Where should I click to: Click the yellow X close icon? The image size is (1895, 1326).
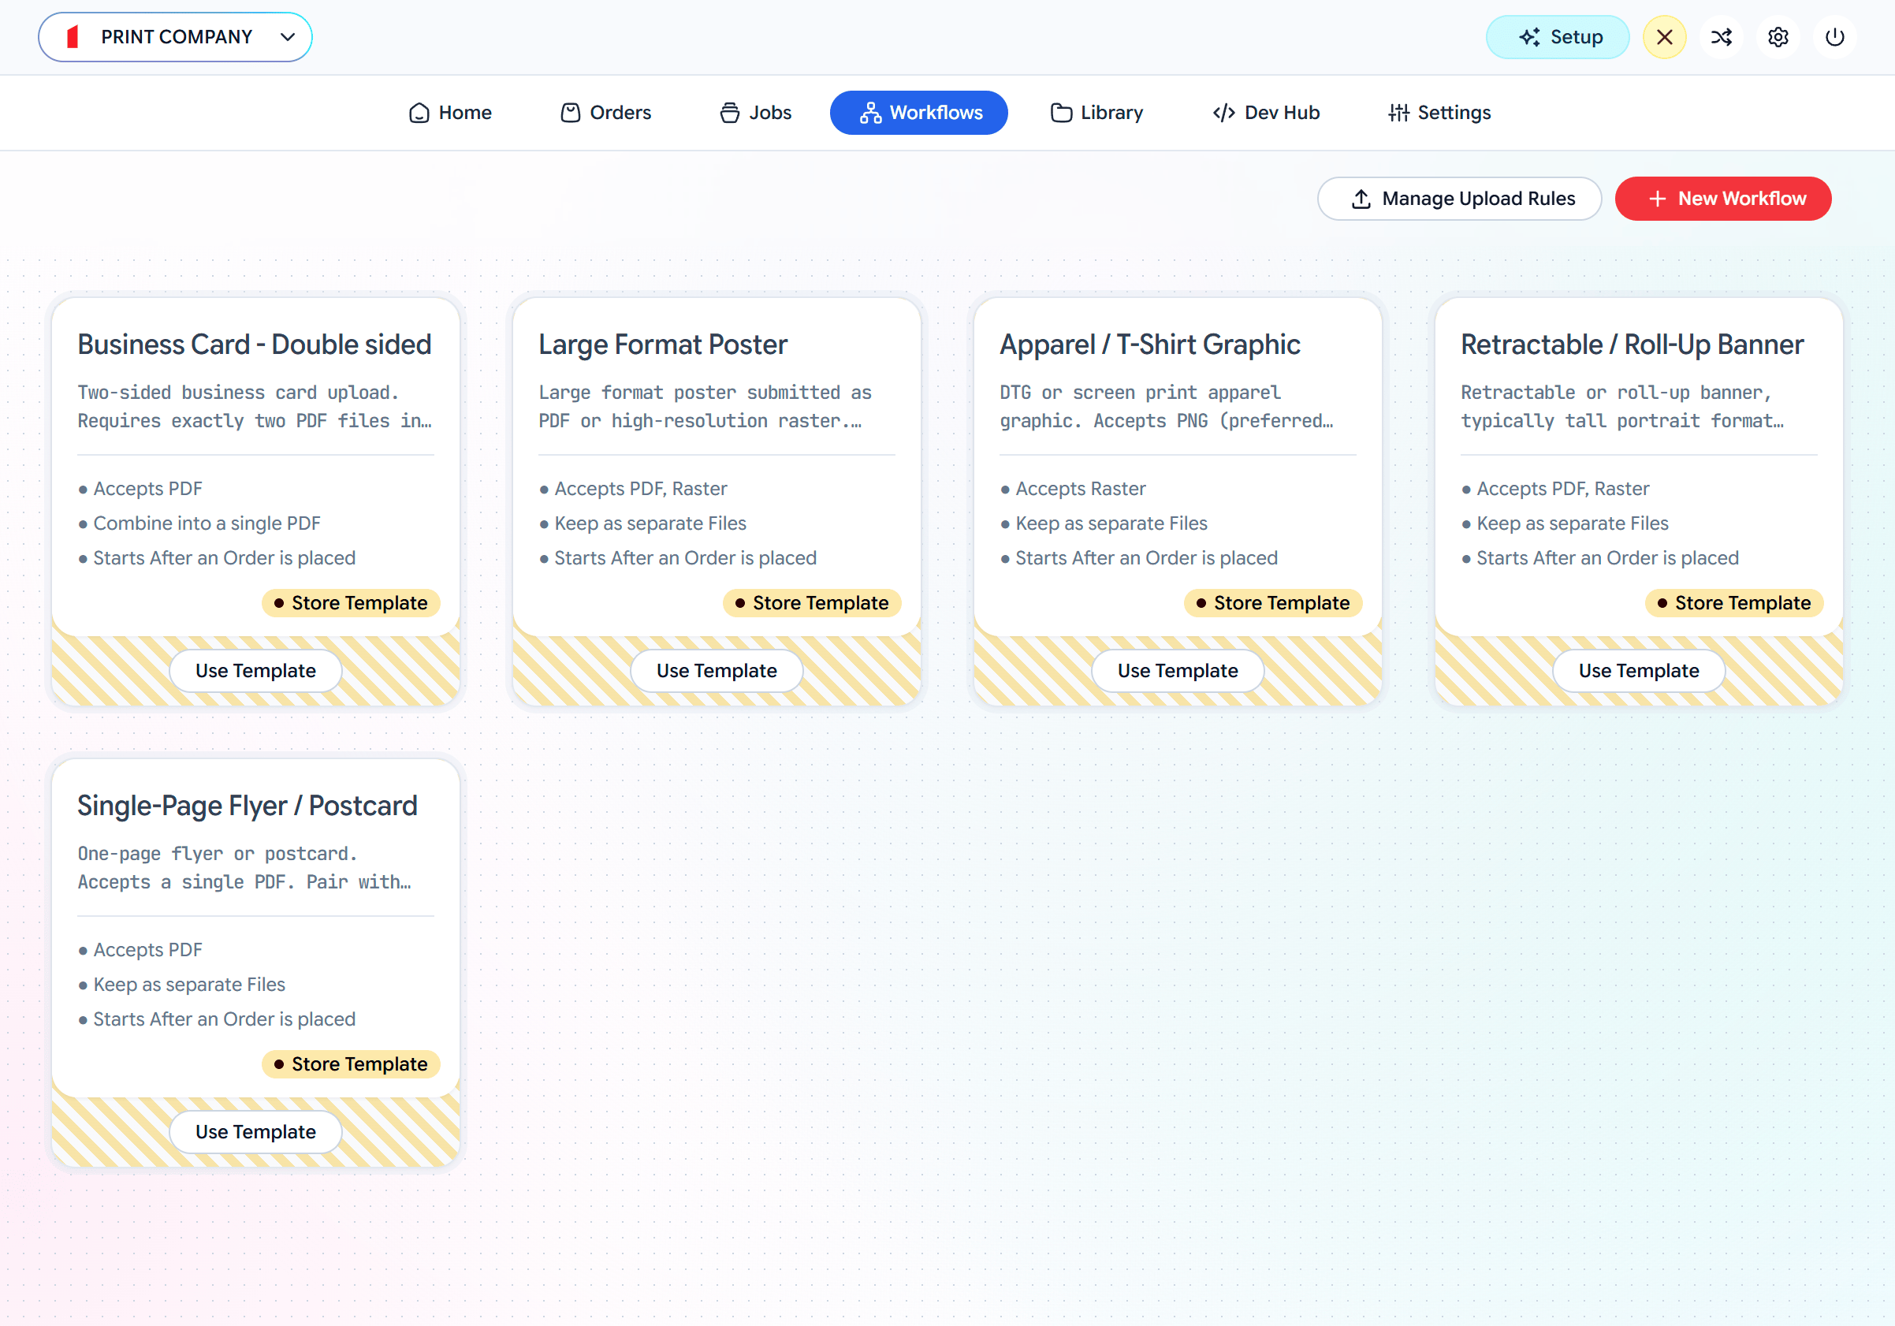point(1664,37)
